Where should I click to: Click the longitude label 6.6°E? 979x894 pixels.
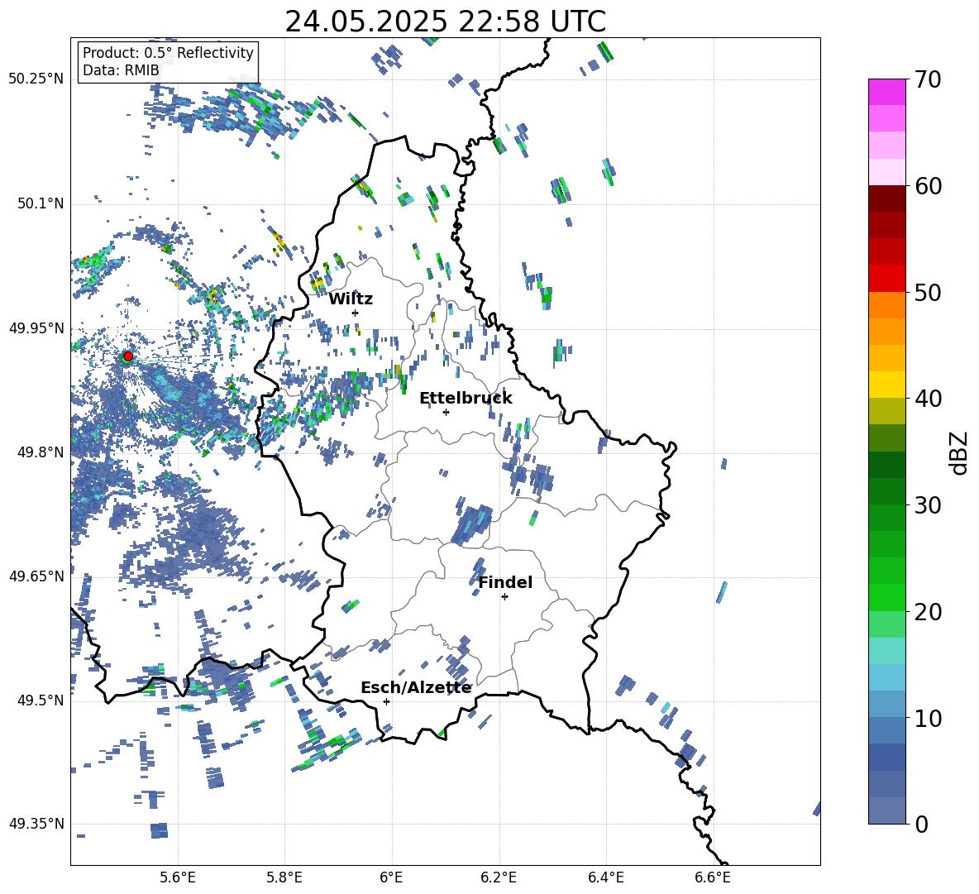point(713,877)
